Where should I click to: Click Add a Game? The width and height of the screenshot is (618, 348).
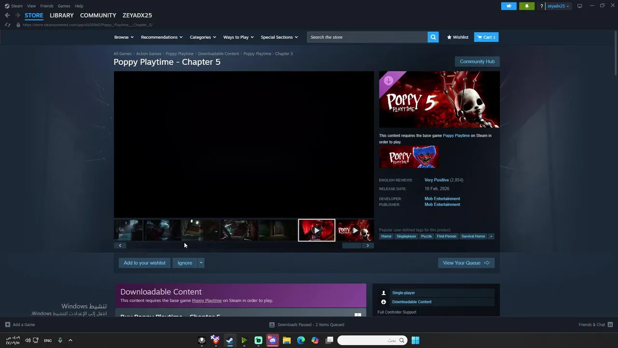coord(20,325)
